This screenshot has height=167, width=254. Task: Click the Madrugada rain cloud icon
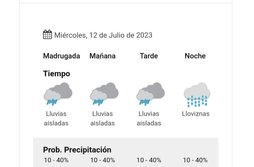(x=58, y=94)
